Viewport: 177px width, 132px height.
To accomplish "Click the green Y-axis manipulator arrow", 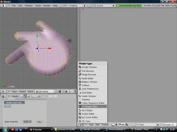I will [37, 36].
